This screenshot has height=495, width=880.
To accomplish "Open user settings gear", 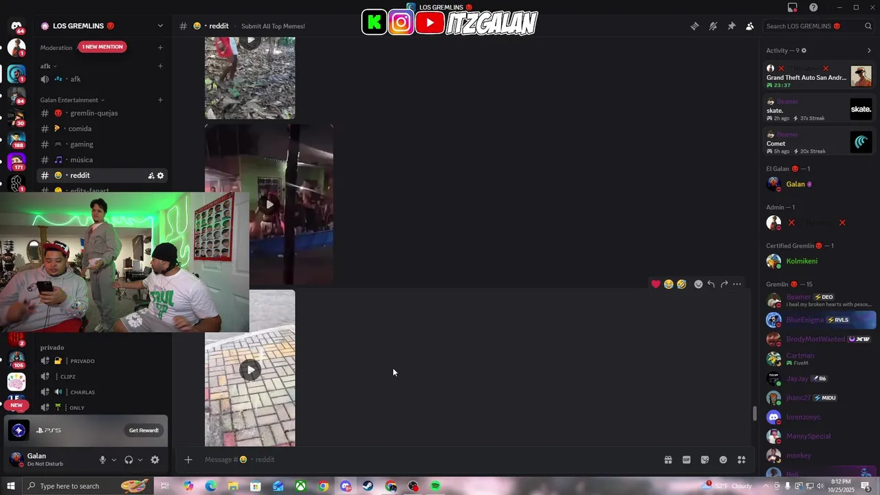I will (155, 460).
